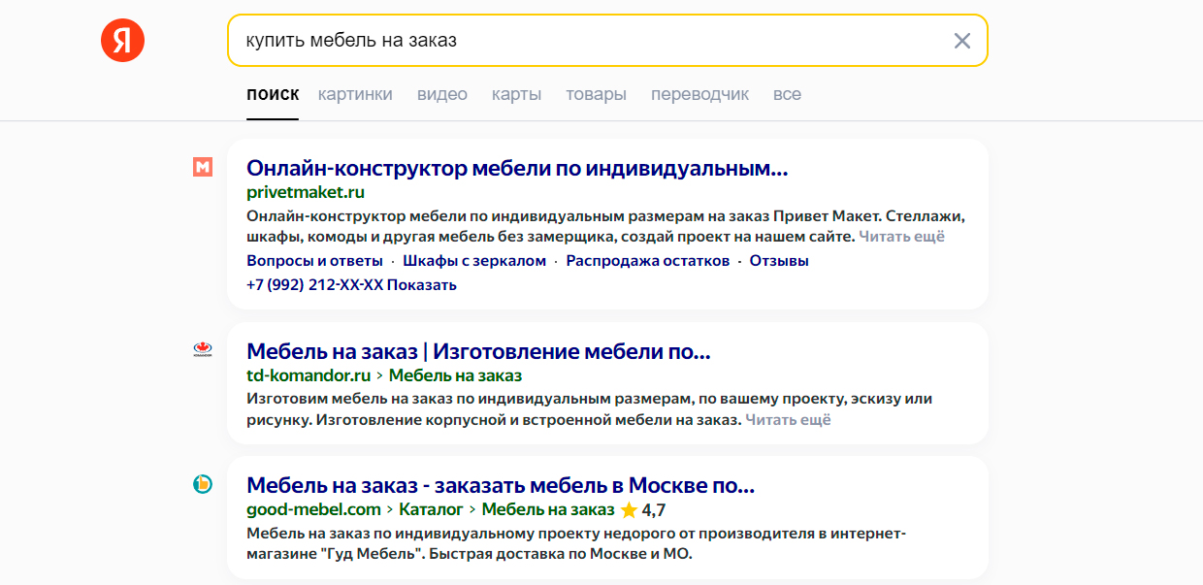Screen dimensions: 1203x585
Task: Open 'Мебель на заказ' breadcrumb under td-komandor.ru
Action: pos(455,375)
